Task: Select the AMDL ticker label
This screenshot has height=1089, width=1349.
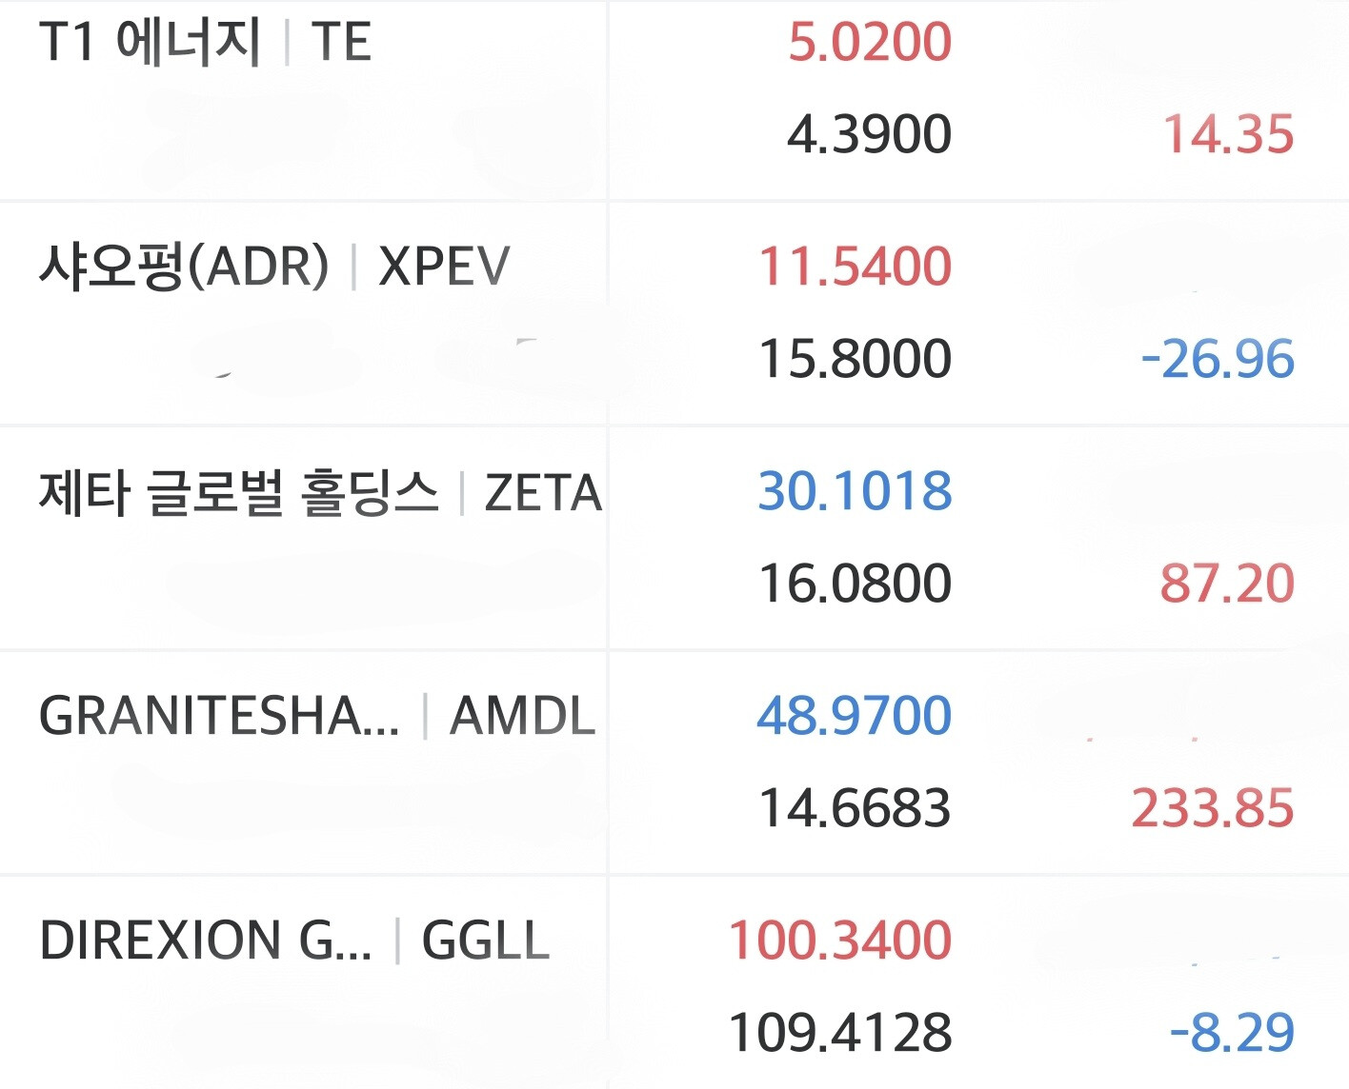Action: point(522,716)
